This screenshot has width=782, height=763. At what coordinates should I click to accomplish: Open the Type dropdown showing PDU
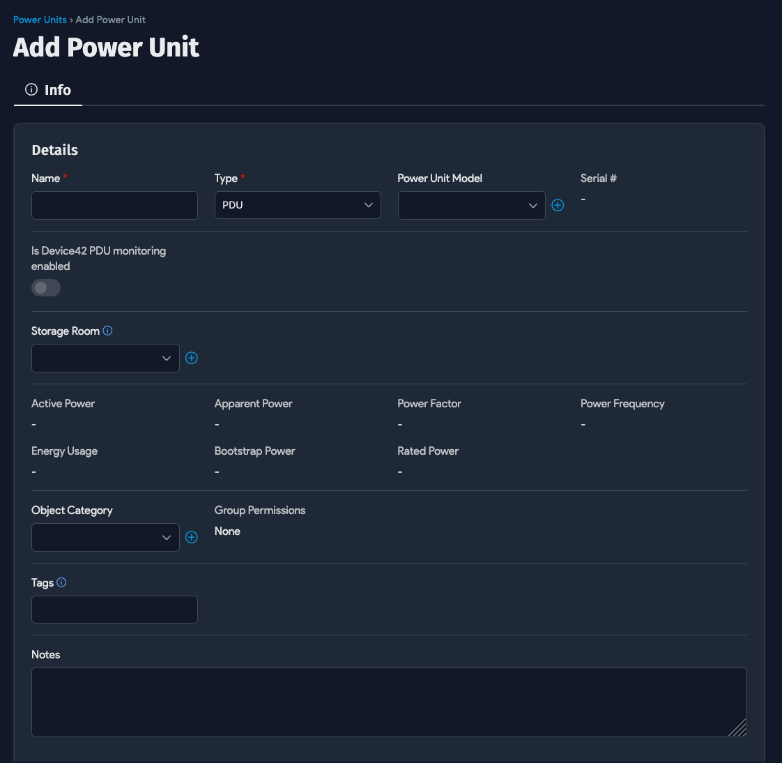[298, 205]
